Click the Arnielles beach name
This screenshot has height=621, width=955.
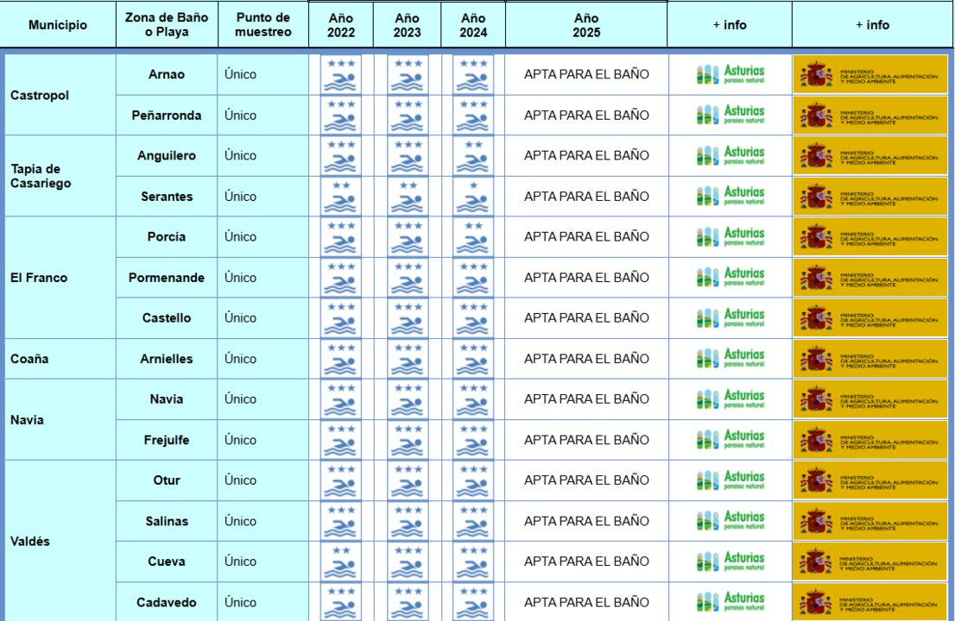167,359
